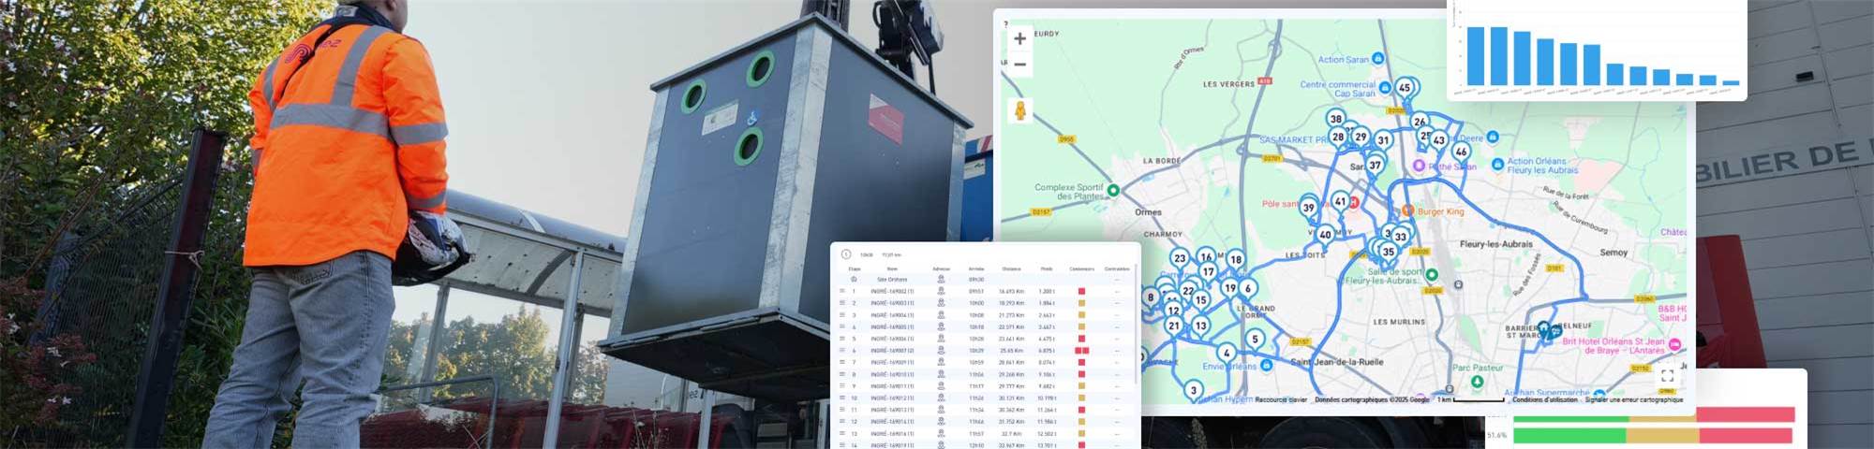
Task: Click Raccourcis clavier on the map
Action: pyautogui.click(x=1280, y=399)
